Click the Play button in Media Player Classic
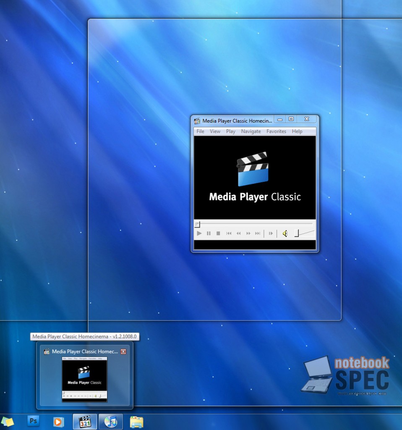 (199, 233)
